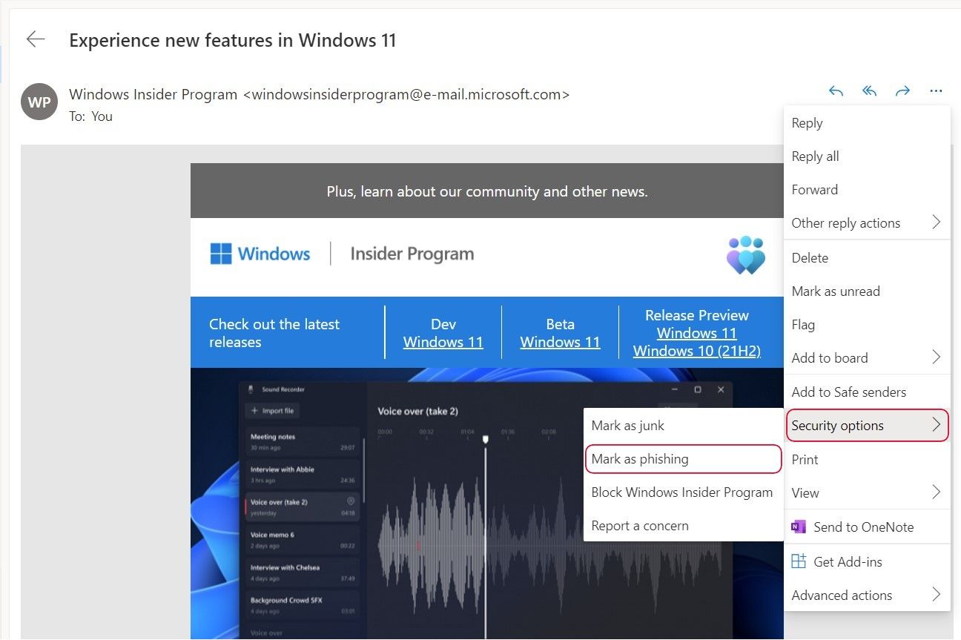Choose Forward in the context menu
This screenshot has width=961, height=640.
867,190
